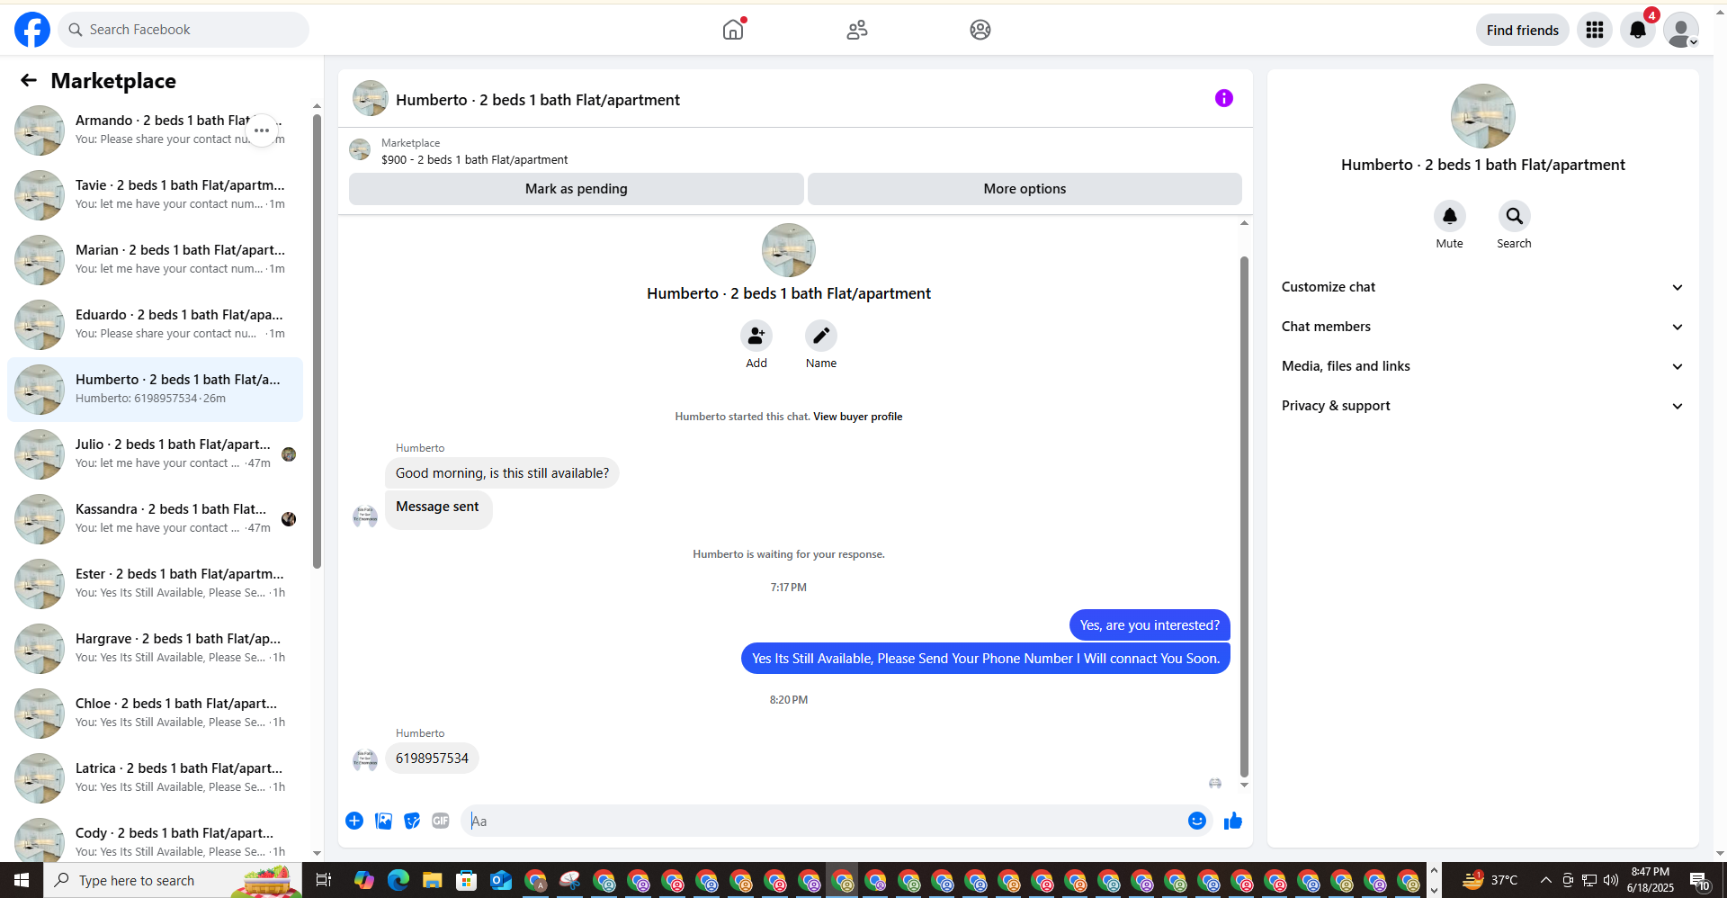Open the account profile avatar menu
This screenshot has width=1727, height=898.
pos(1681,30)
